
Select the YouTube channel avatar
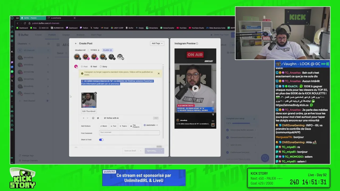pos(120,57)
